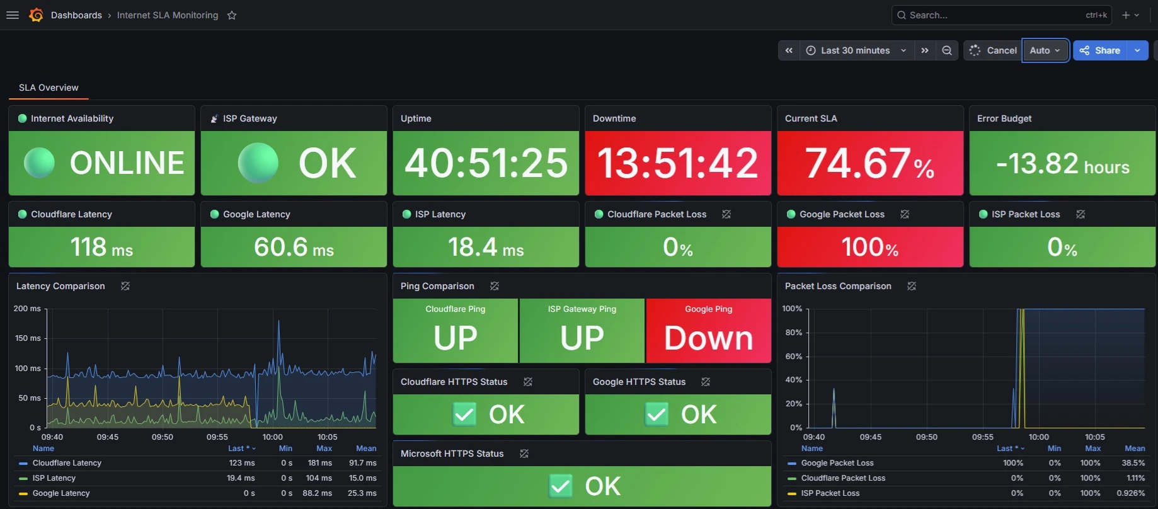Expand the Auto refresh interval dropdown
This screenshot has width=1158, height=509.
[x=1045, y=50]
